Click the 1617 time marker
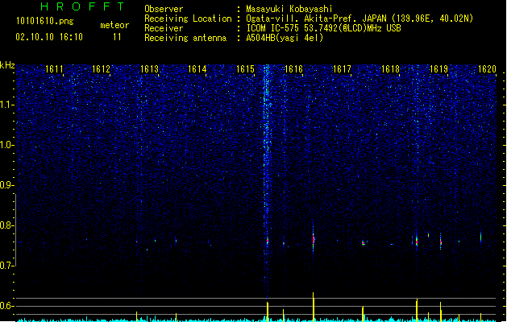 tap(342, 69)
